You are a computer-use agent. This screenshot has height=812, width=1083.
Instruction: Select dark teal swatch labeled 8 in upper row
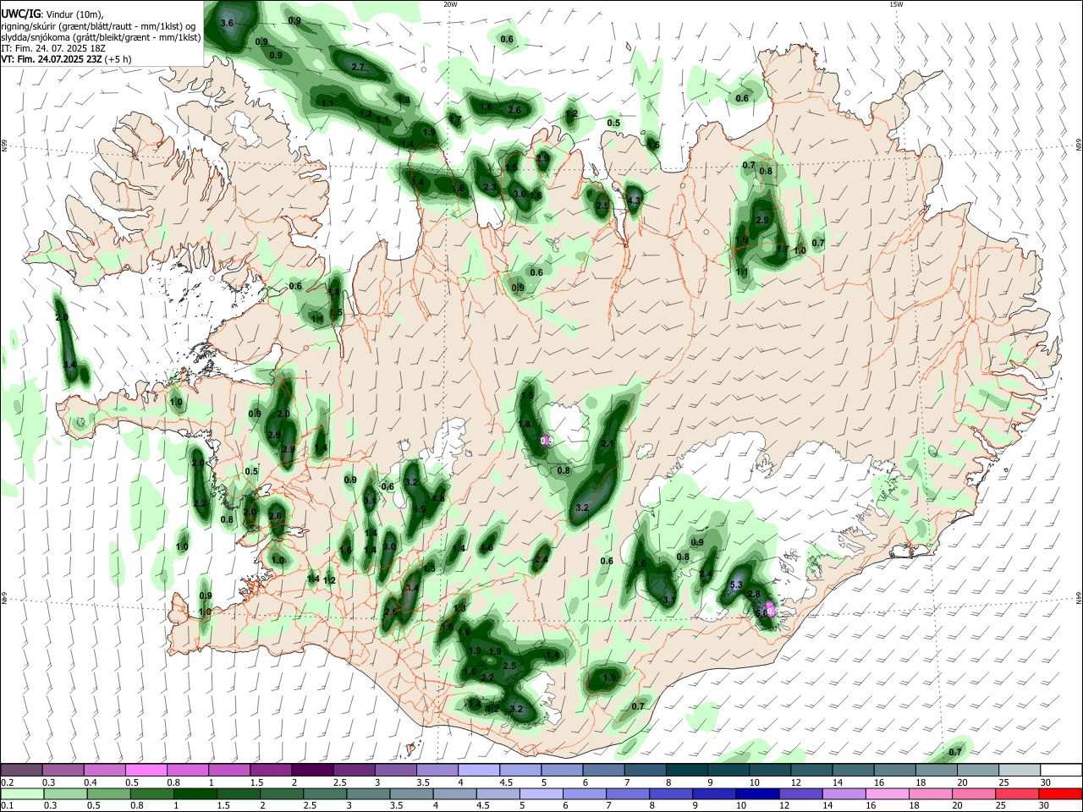[687, 771]
